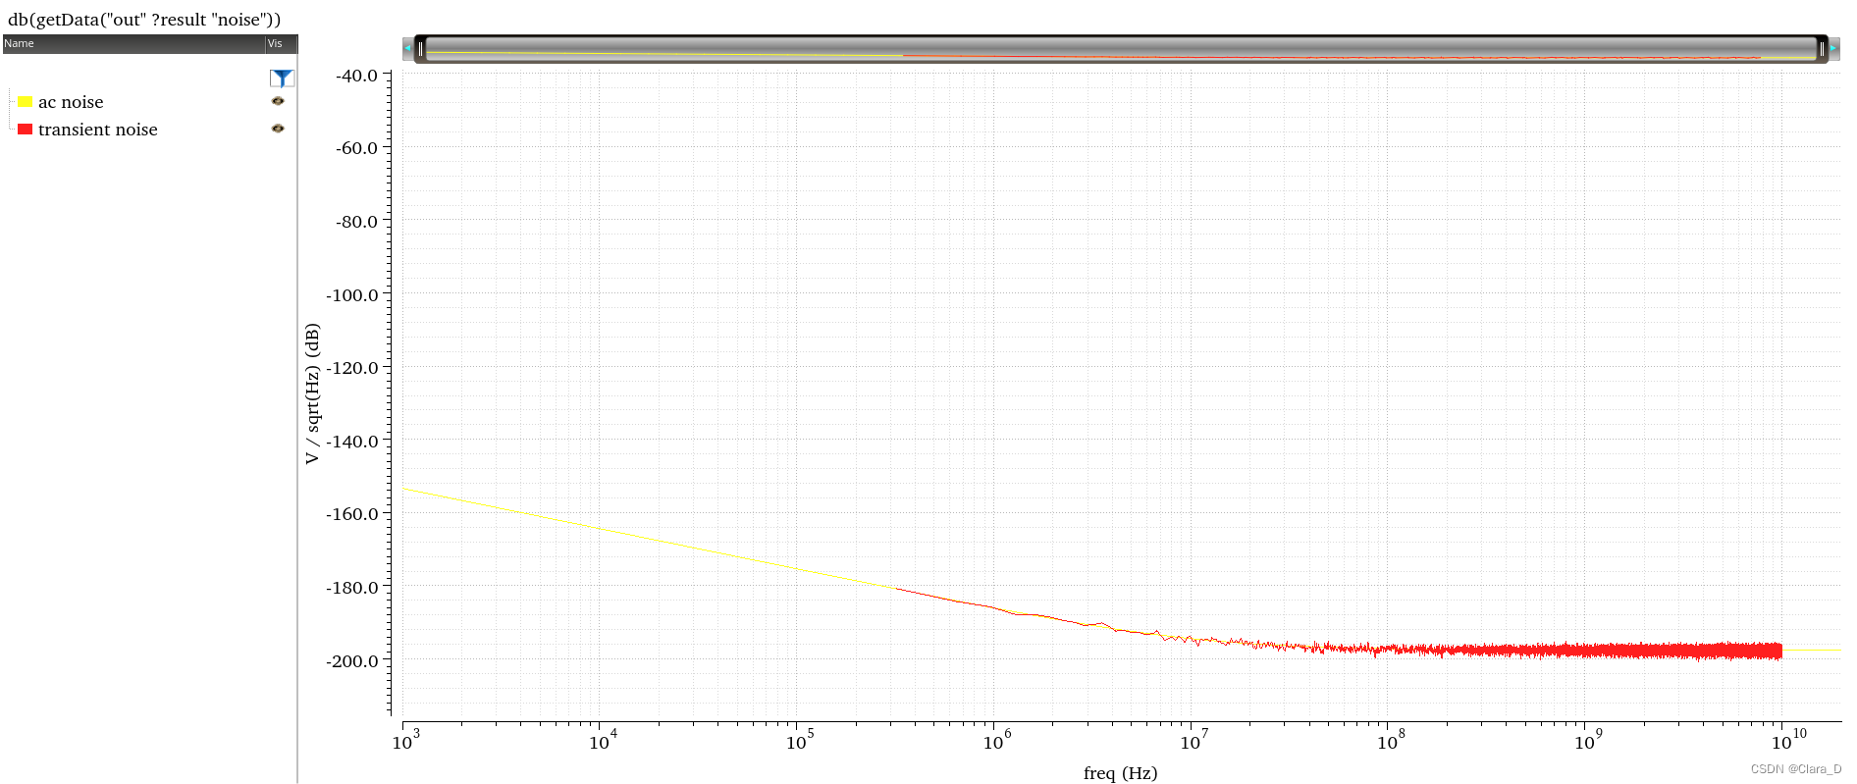
Task: Select the ac noise legend entry
Action: (x=71, y=102)
